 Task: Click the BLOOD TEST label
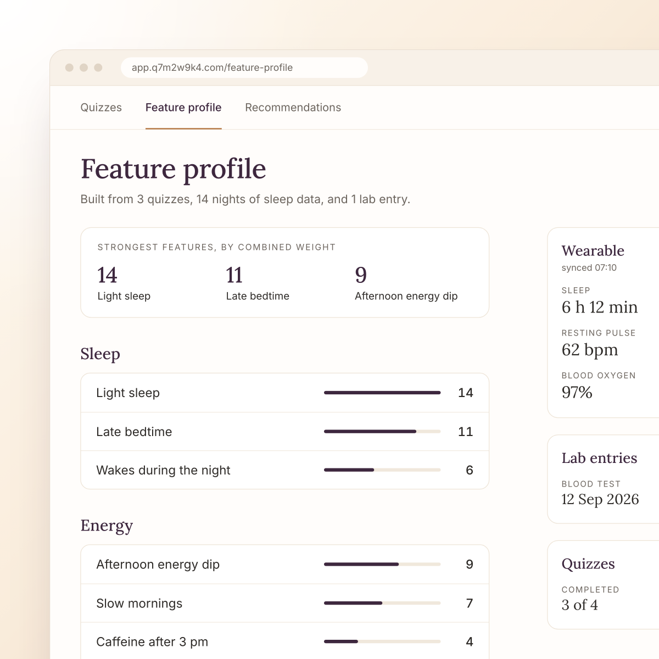coord(591,484)
